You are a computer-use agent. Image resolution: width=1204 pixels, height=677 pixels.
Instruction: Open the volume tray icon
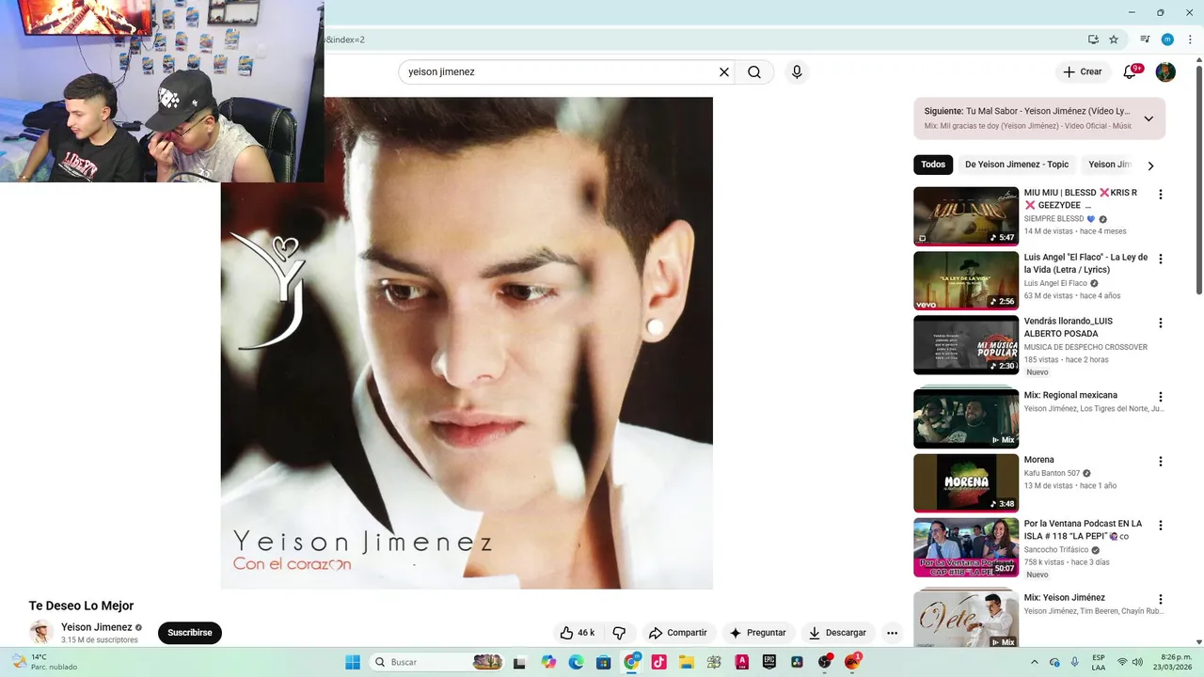click(x=1138, y=662)
